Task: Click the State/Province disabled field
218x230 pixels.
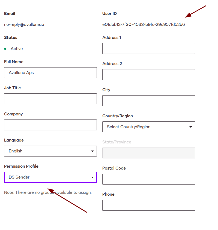Action: click(x=149, y=153)
